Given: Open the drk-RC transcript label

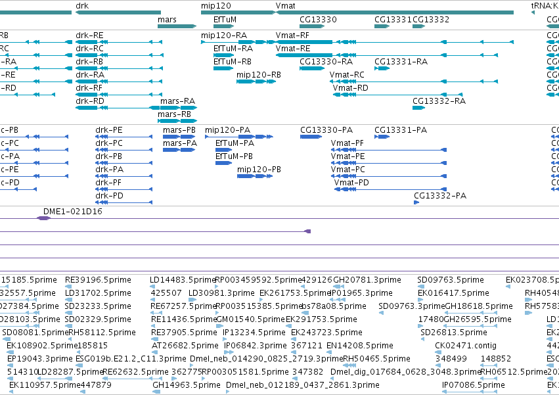Looking at the screenshot, I should pyautogui.click(x=89, y=49).
